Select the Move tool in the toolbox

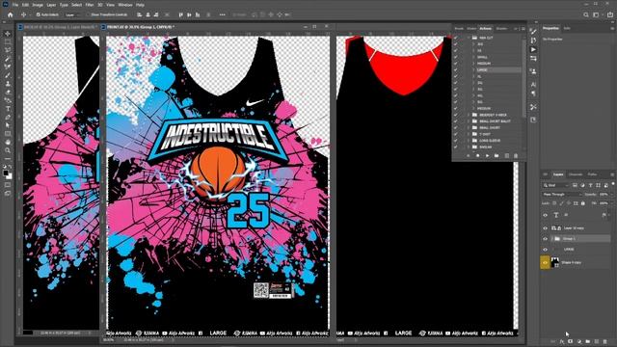8,34
